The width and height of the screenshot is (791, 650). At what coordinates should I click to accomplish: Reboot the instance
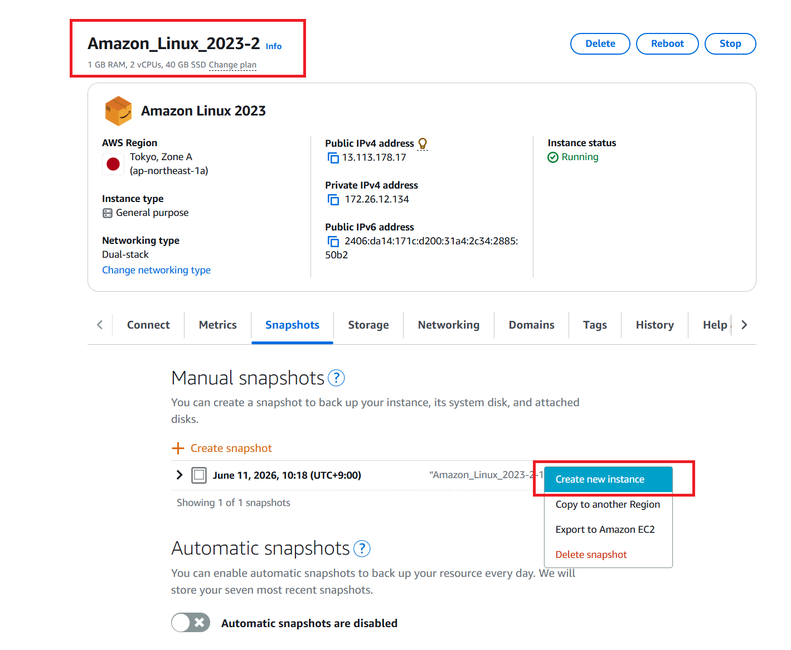click(x=667, y=44)
